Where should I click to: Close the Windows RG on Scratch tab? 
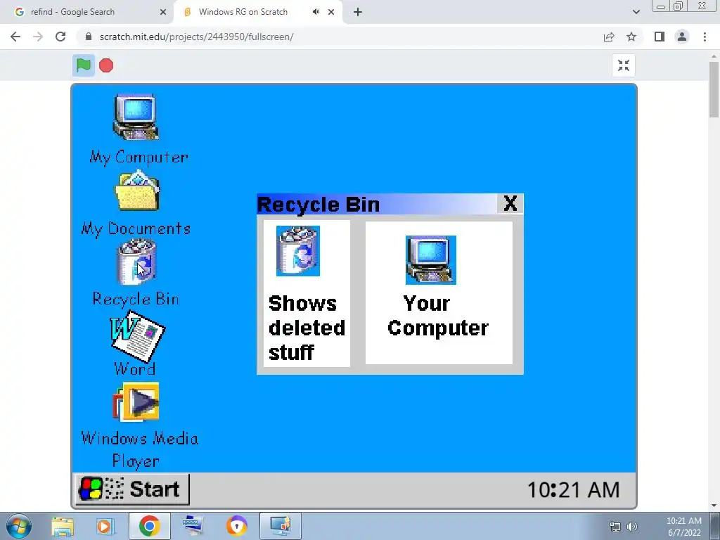coord(331,13)
